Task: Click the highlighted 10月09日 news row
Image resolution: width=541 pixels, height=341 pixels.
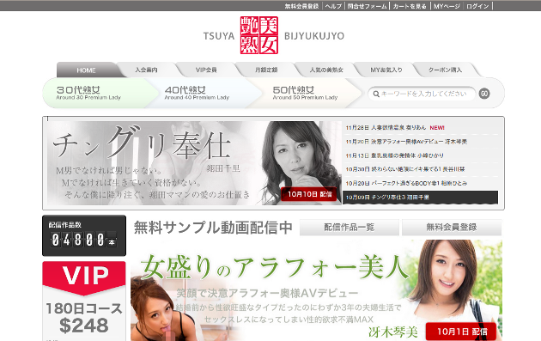Action: click(420, 198)
